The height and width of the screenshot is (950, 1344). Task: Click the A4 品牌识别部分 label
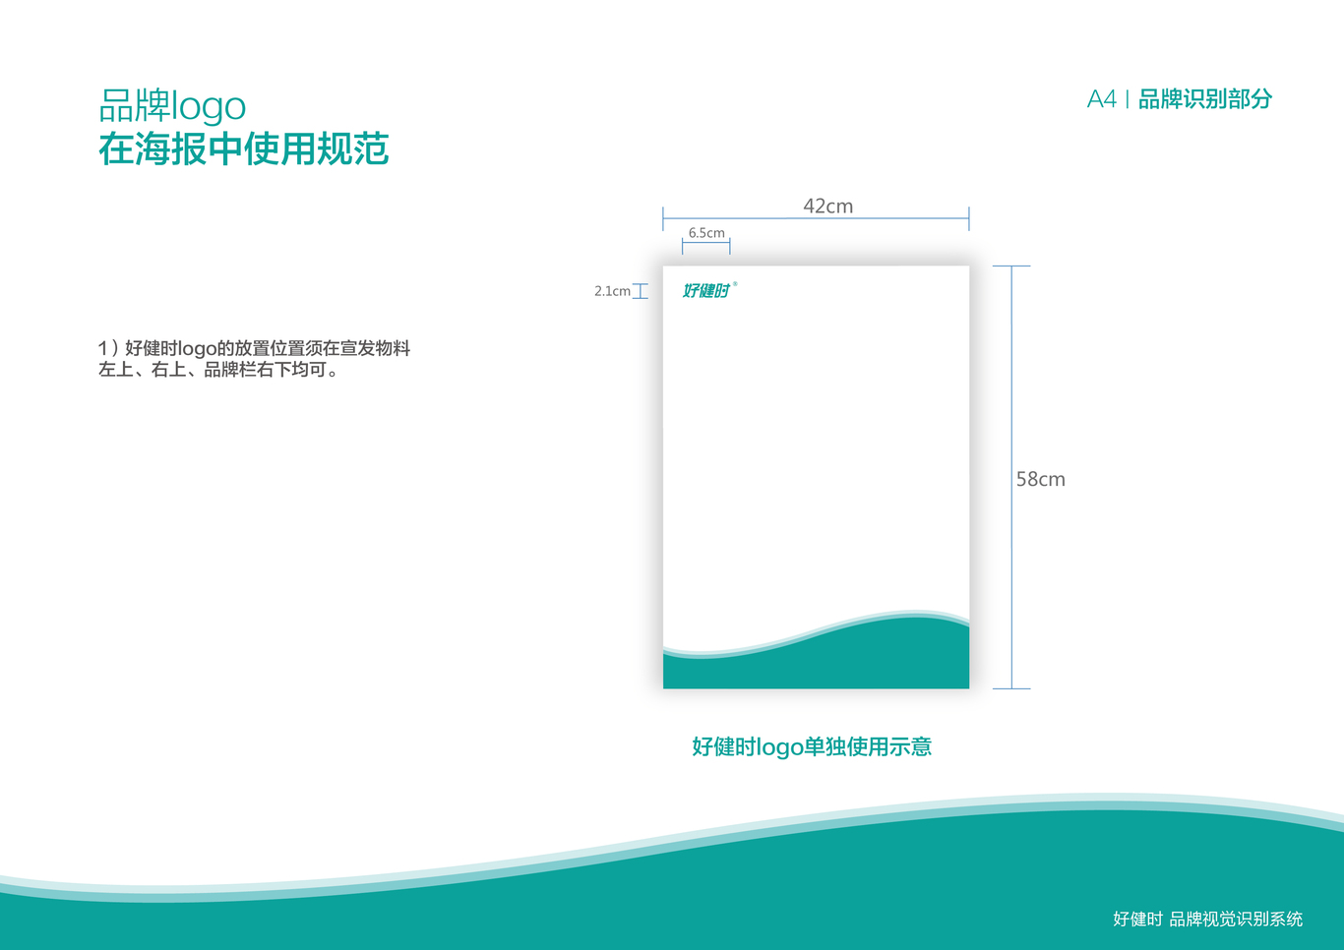[1180, 99]
